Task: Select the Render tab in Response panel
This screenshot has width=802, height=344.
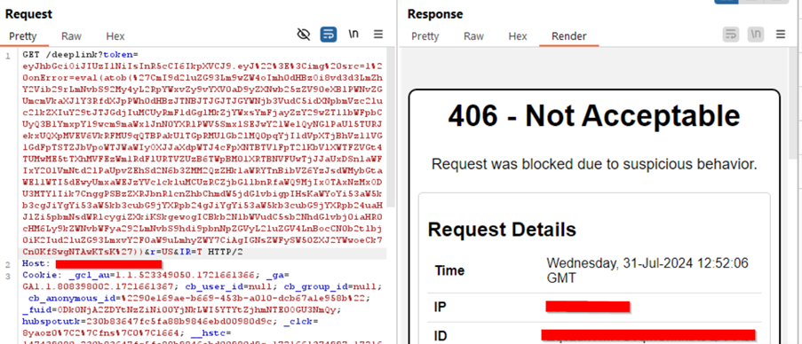Action: click(x=568, y=36)
